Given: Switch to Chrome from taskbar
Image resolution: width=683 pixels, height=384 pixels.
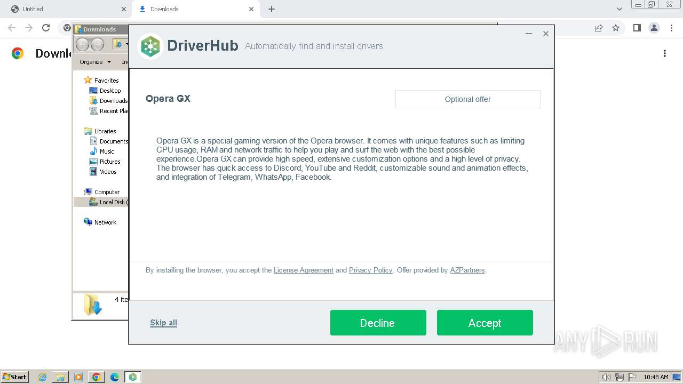Looking at the screenshot, I should tap(97, 377).
